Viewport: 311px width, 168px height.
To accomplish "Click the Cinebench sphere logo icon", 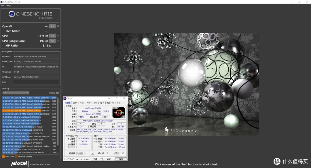I will (x=12, y=14).
